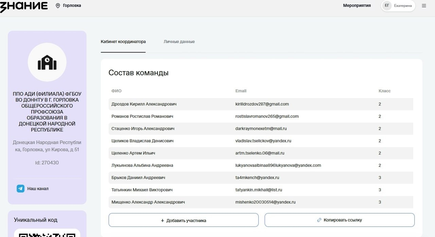Click email ta4mkench@yandex.ru
The height and width of the screenshot is (237, 435).
click(x=257, y=177)
